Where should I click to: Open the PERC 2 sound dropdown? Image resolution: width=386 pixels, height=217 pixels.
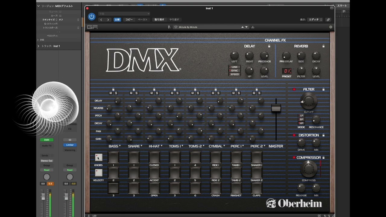258,146
